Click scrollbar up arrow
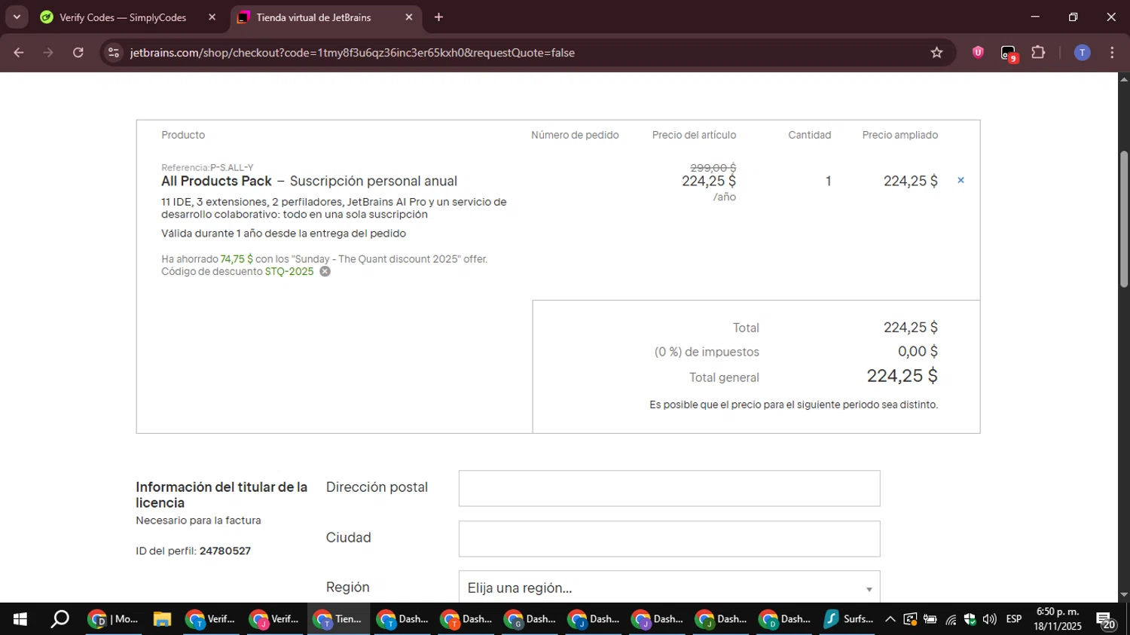The image size is (1130, 635). point(1124,78)
